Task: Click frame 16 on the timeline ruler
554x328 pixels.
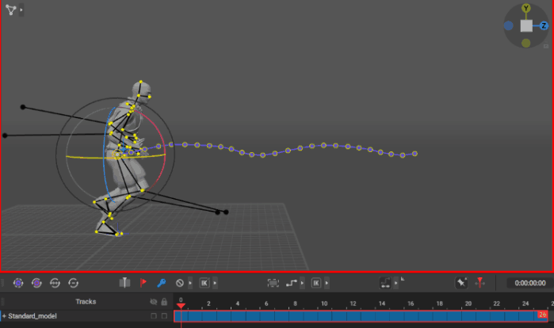Action: (411, 303)
